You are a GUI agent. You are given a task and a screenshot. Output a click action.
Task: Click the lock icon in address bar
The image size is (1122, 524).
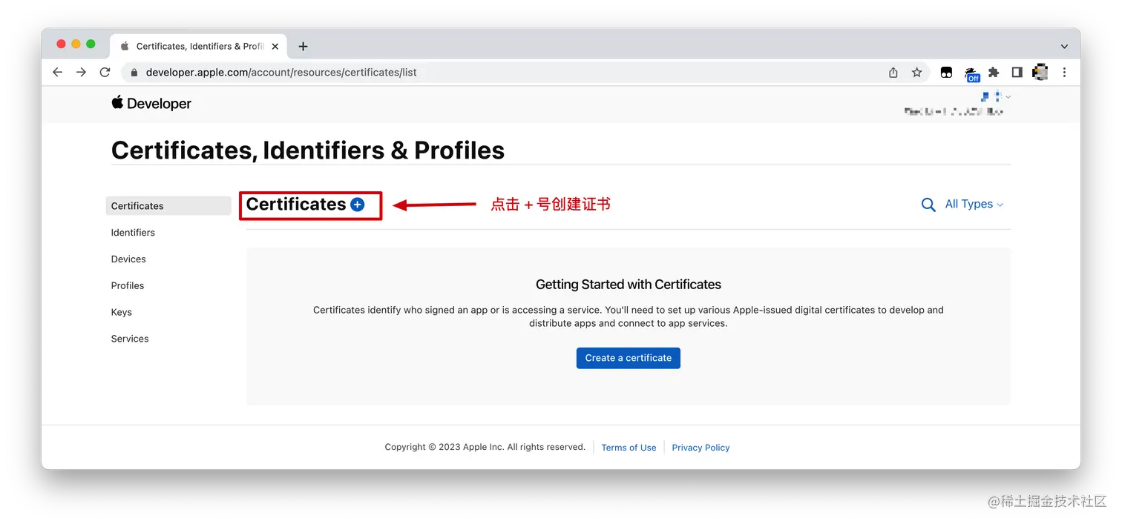point(134,73)
